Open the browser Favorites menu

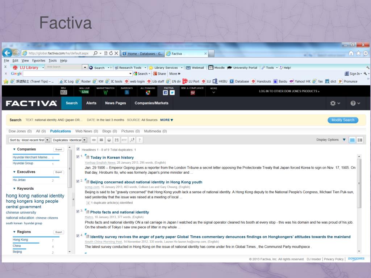tap(38, 60)
